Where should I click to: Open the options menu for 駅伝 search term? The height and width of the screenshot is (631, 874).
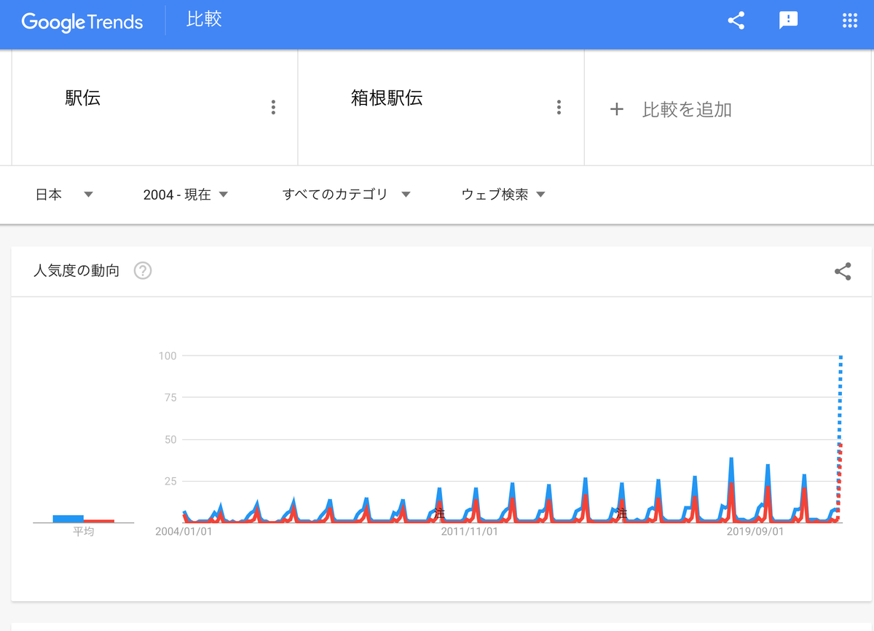pos(273,107)
